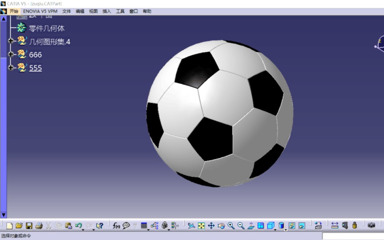Click the Fit All In icon
Viewport: 384px width, 240px height.
click(x=201, y=225)
